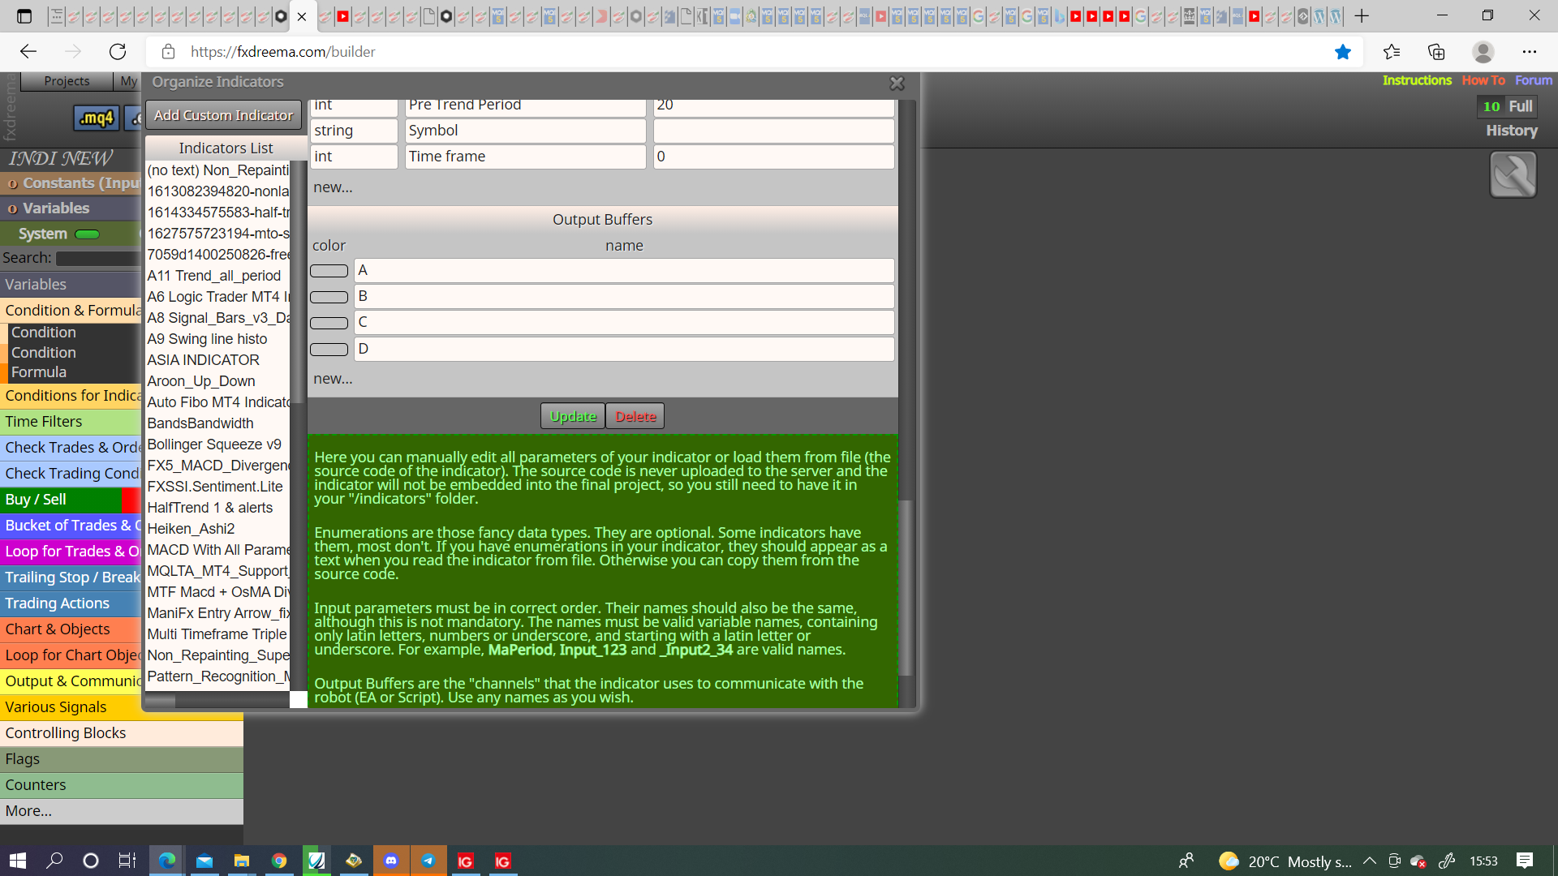Refresh the page

pos(118,52)
